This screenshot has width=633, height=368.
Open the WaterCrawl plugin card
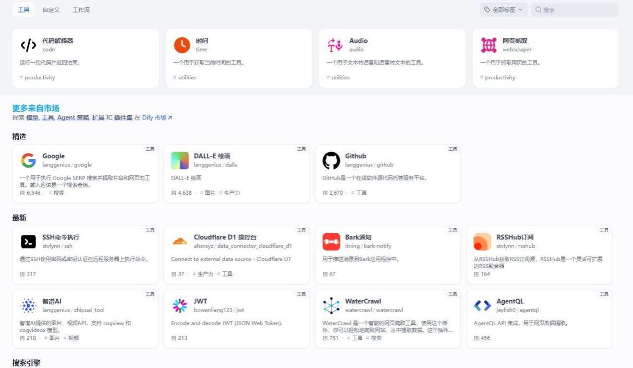pyautogui.click(x=388, y=319)
